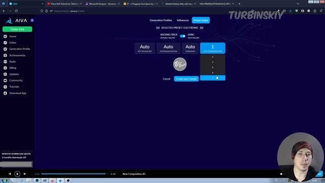Image resolution: width=325 pixels, height=183 pixels.
Task: Open the Instrumentation Auto dropdown
Action: pos(168,48)
